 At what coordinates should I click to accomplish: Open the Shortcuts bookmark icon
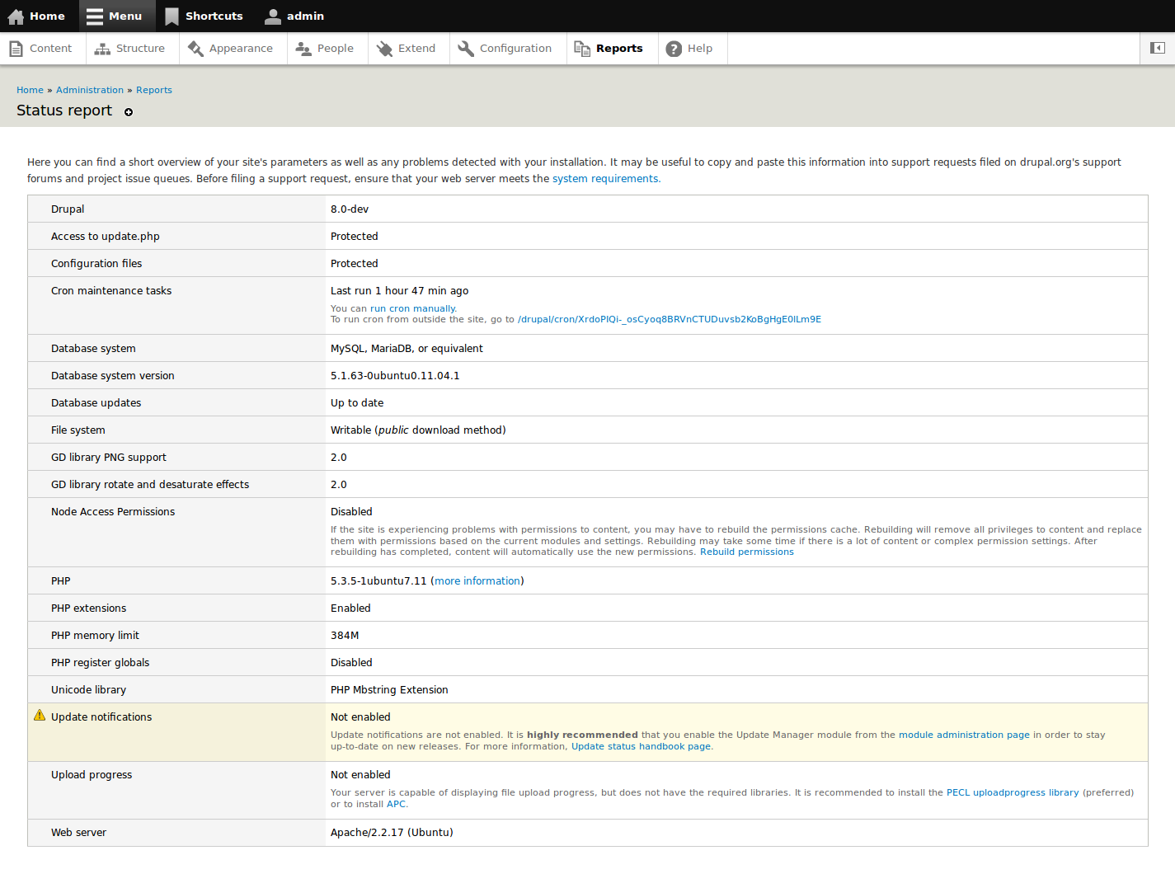[172, 16]
